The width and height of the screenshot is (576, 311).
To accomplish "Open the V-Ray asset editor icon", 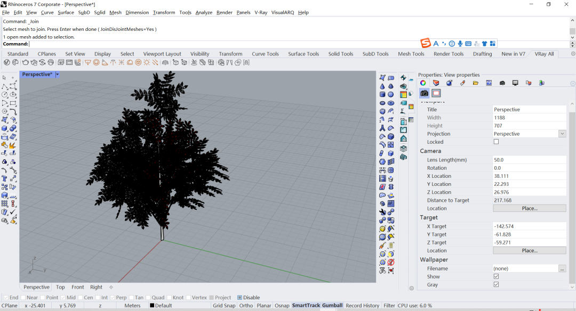I will pyautogui.click(x=6, y=62).
